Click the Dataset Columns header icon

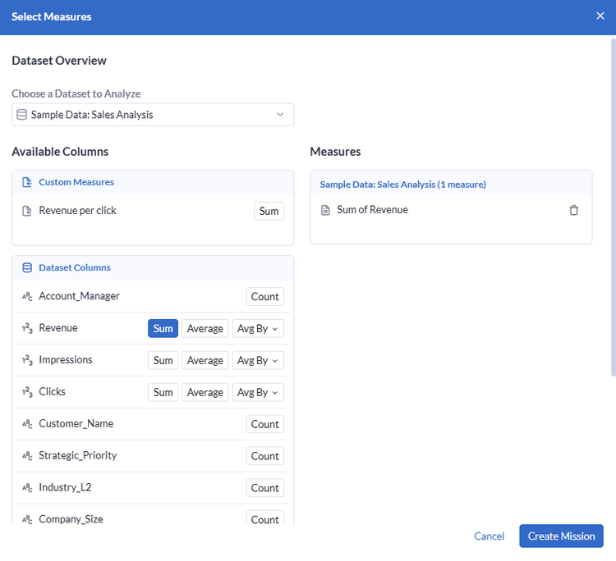[x=27, y=267]
